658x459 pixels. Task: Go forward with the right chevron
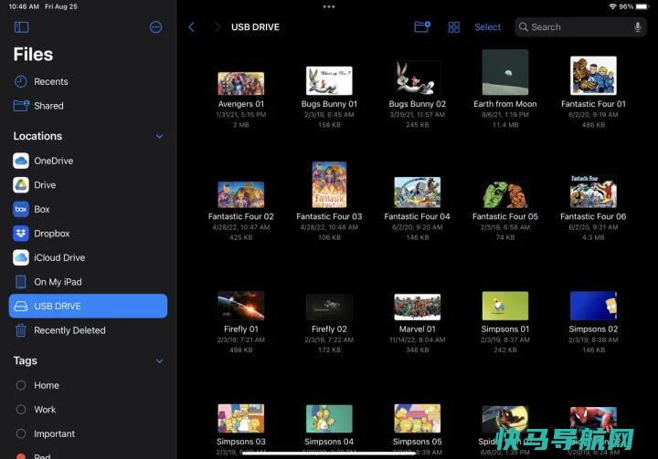point(217,27)
